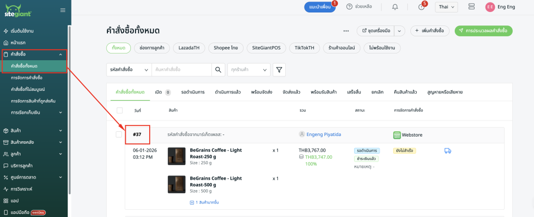
Task: Open the filter funnel icon
Action: pyautogui.click(x=279, y=70)
